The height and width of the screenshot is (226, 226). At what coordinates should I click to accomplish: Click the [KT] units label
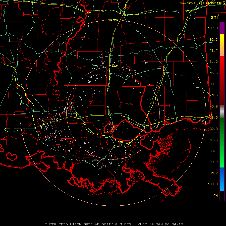coord(214,17)
